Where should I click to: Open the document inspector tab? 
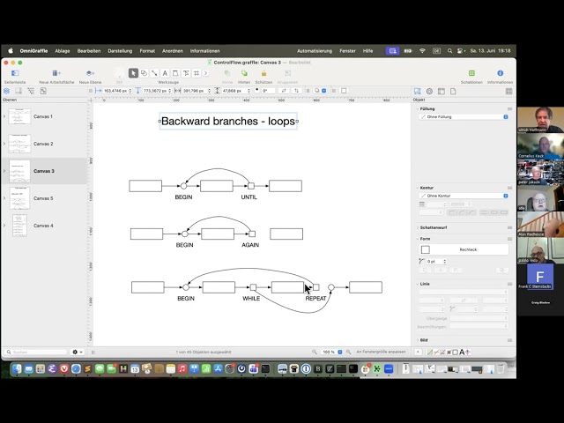pos(453,91)
